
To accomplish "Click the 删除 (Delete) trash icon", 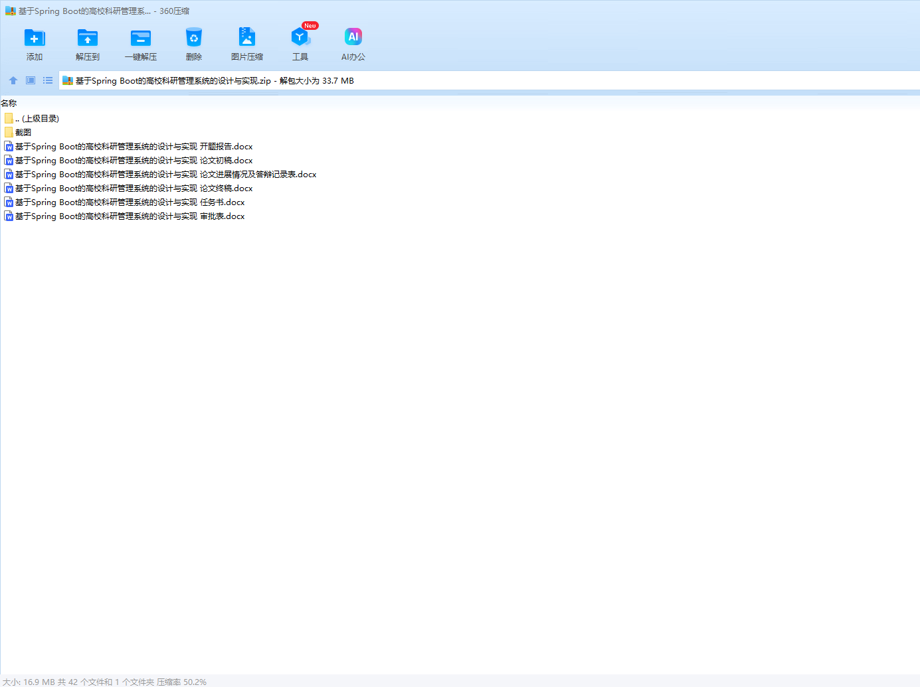I will (x=194, y=38).
